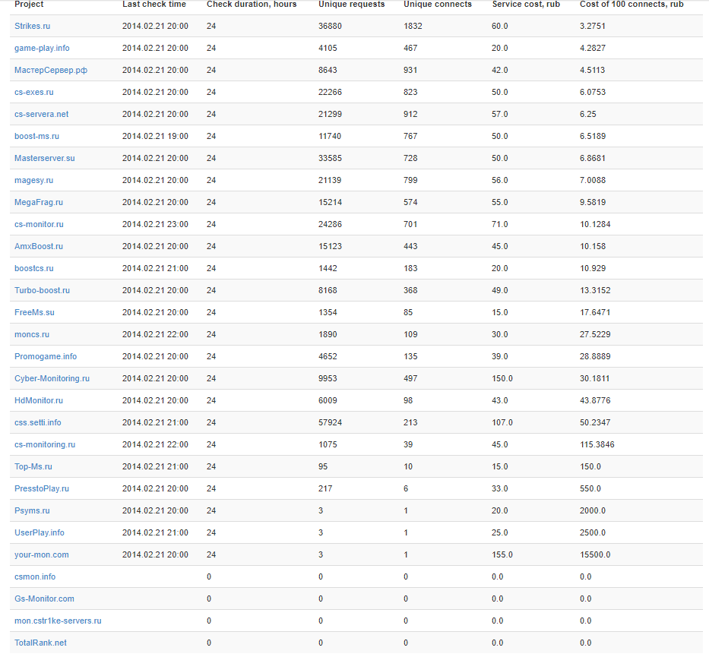Click the 155.0 service cost cell
Image resolution: width=709 pixels, height=657 pixels.
pyautogui.click(x=502, y=555)
